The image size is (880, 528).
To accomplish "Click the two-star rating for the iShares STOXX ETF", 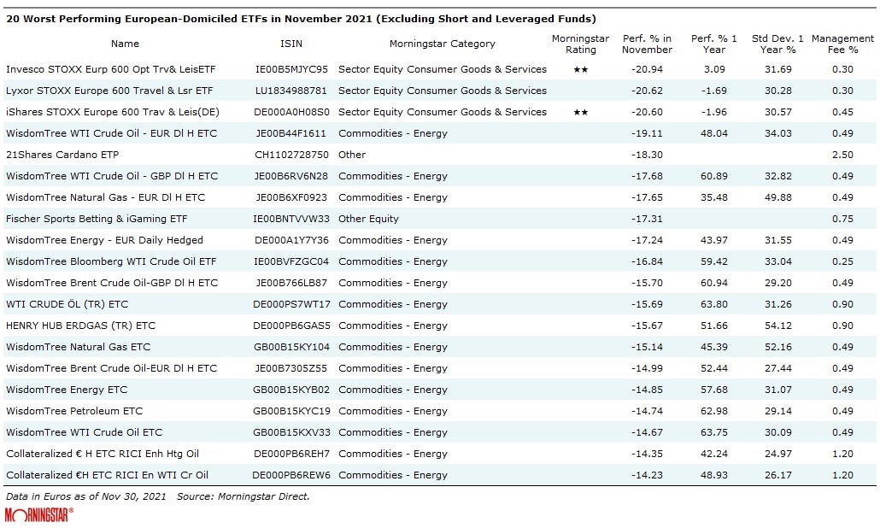I will (x=580, y=112).
